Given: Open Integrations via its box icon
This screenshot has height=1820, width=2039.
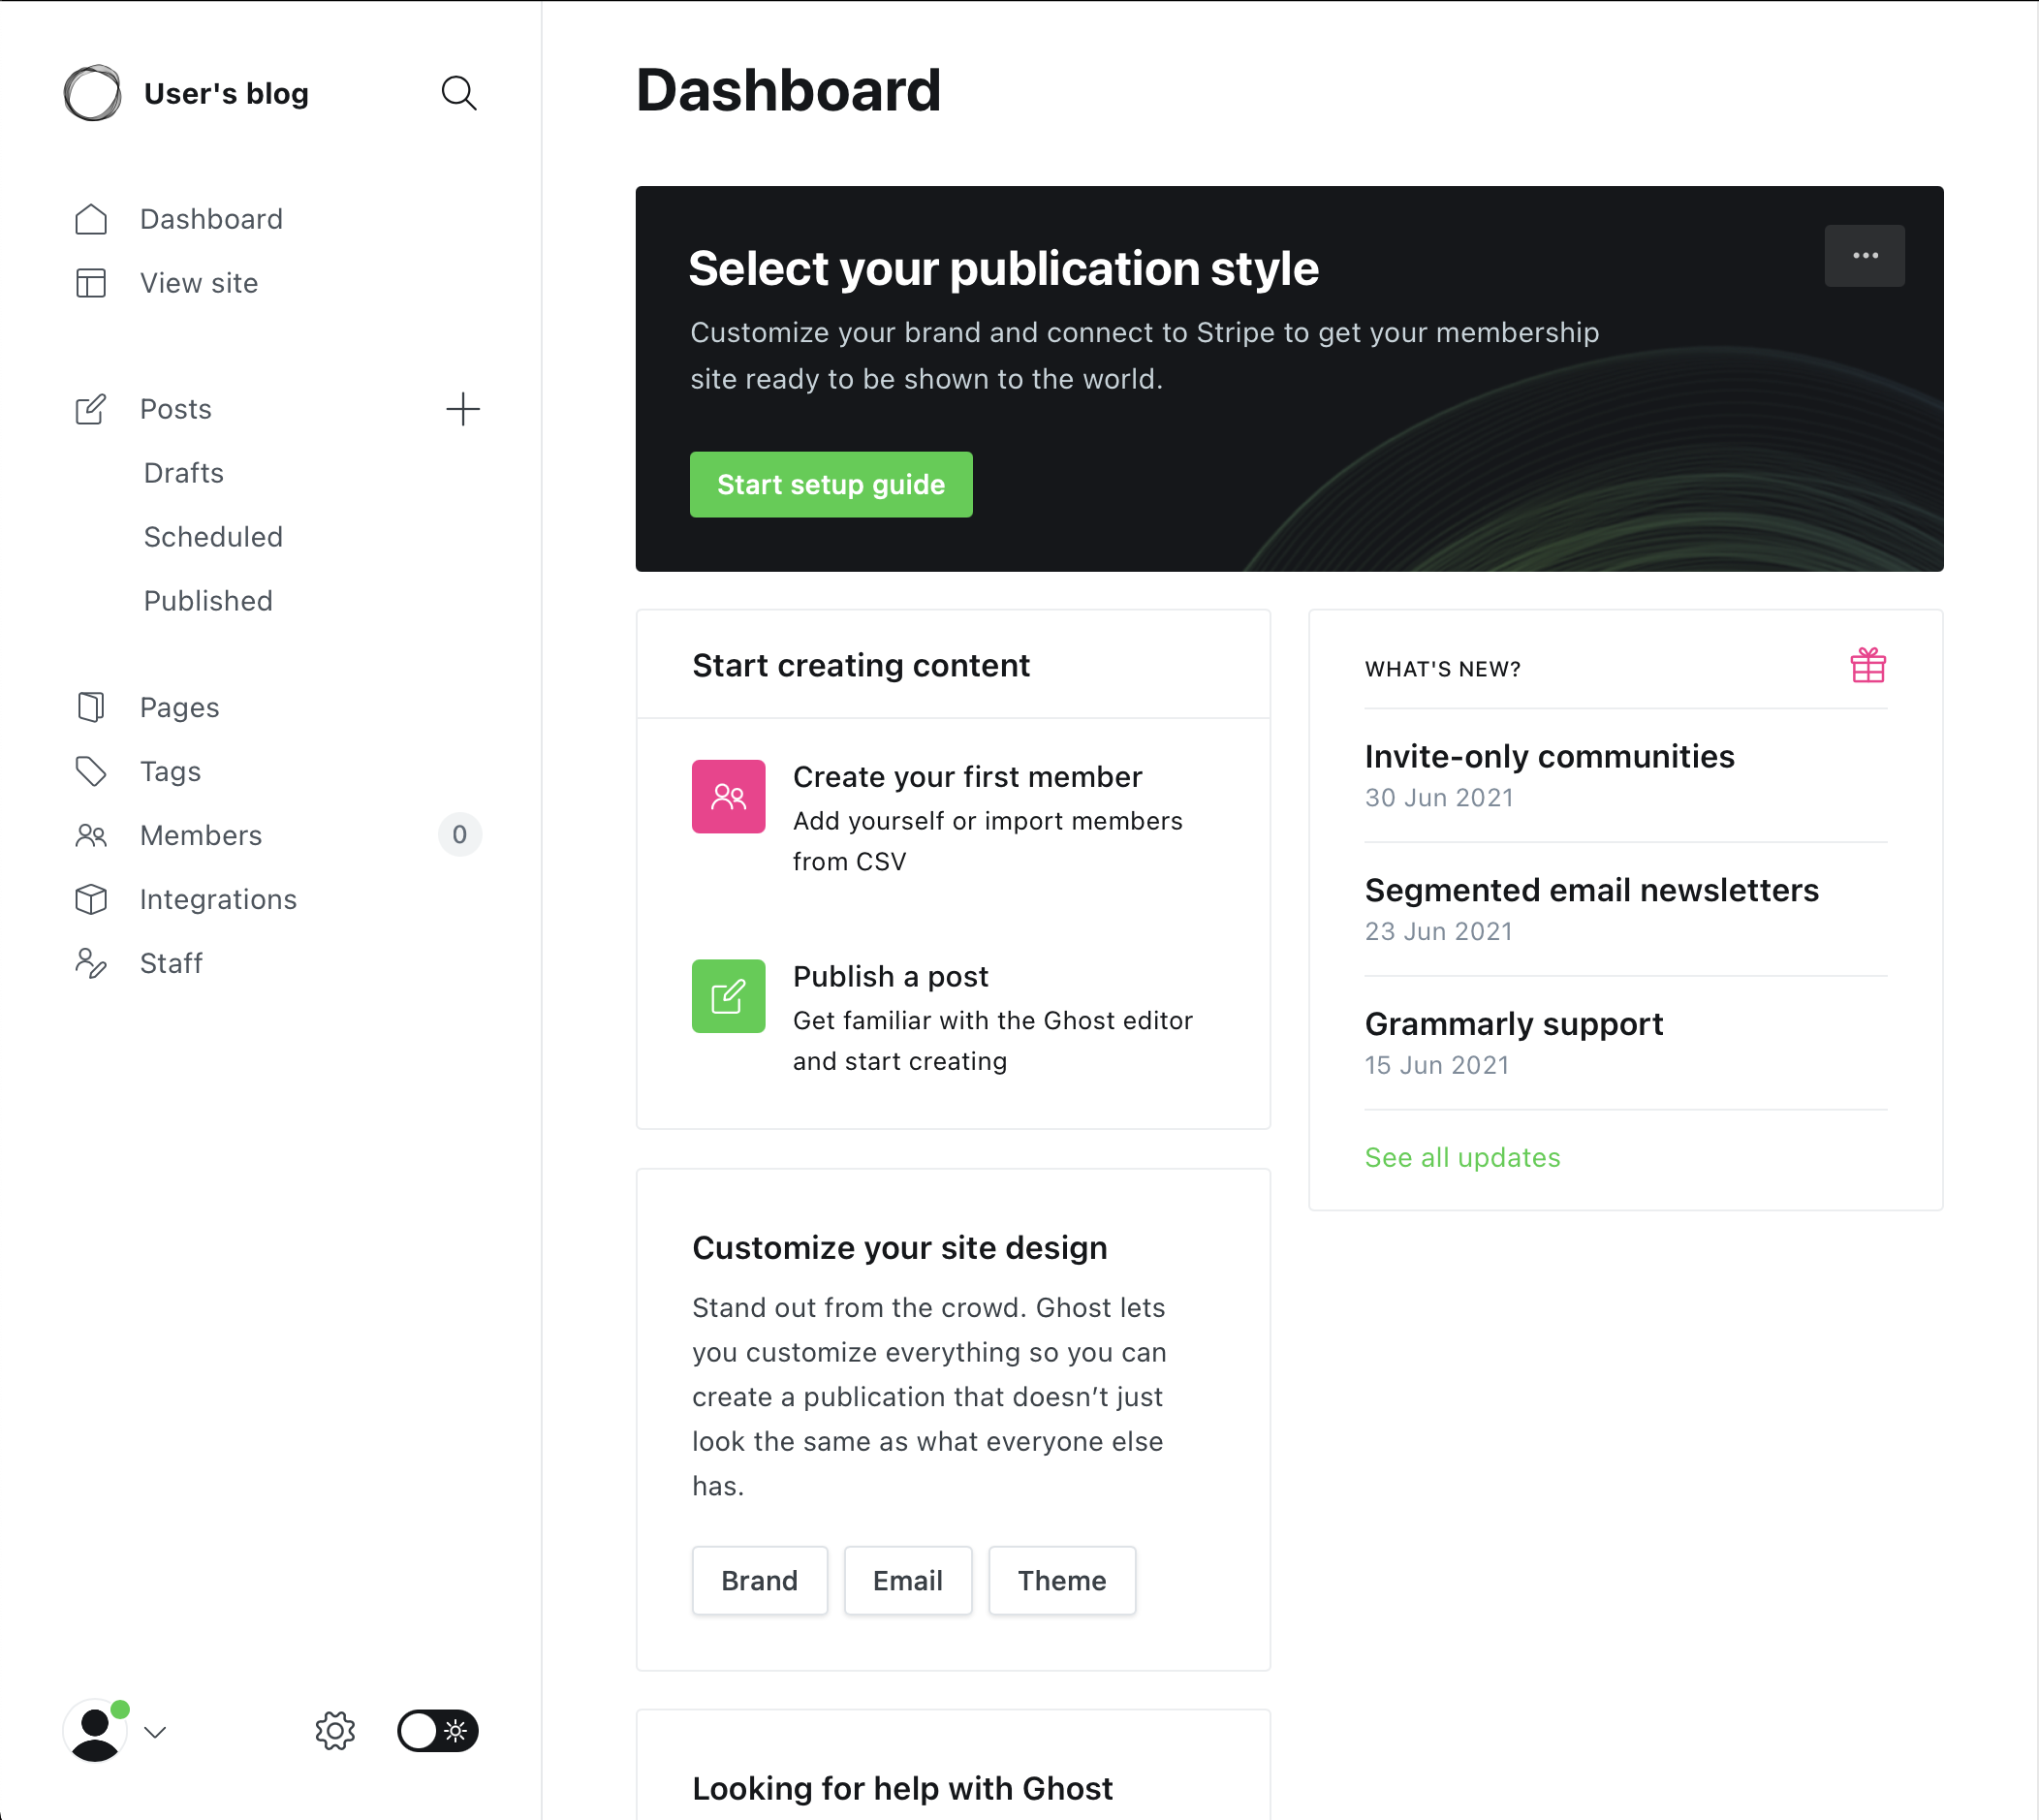Looking at the screenshot, I should [91, 899].
